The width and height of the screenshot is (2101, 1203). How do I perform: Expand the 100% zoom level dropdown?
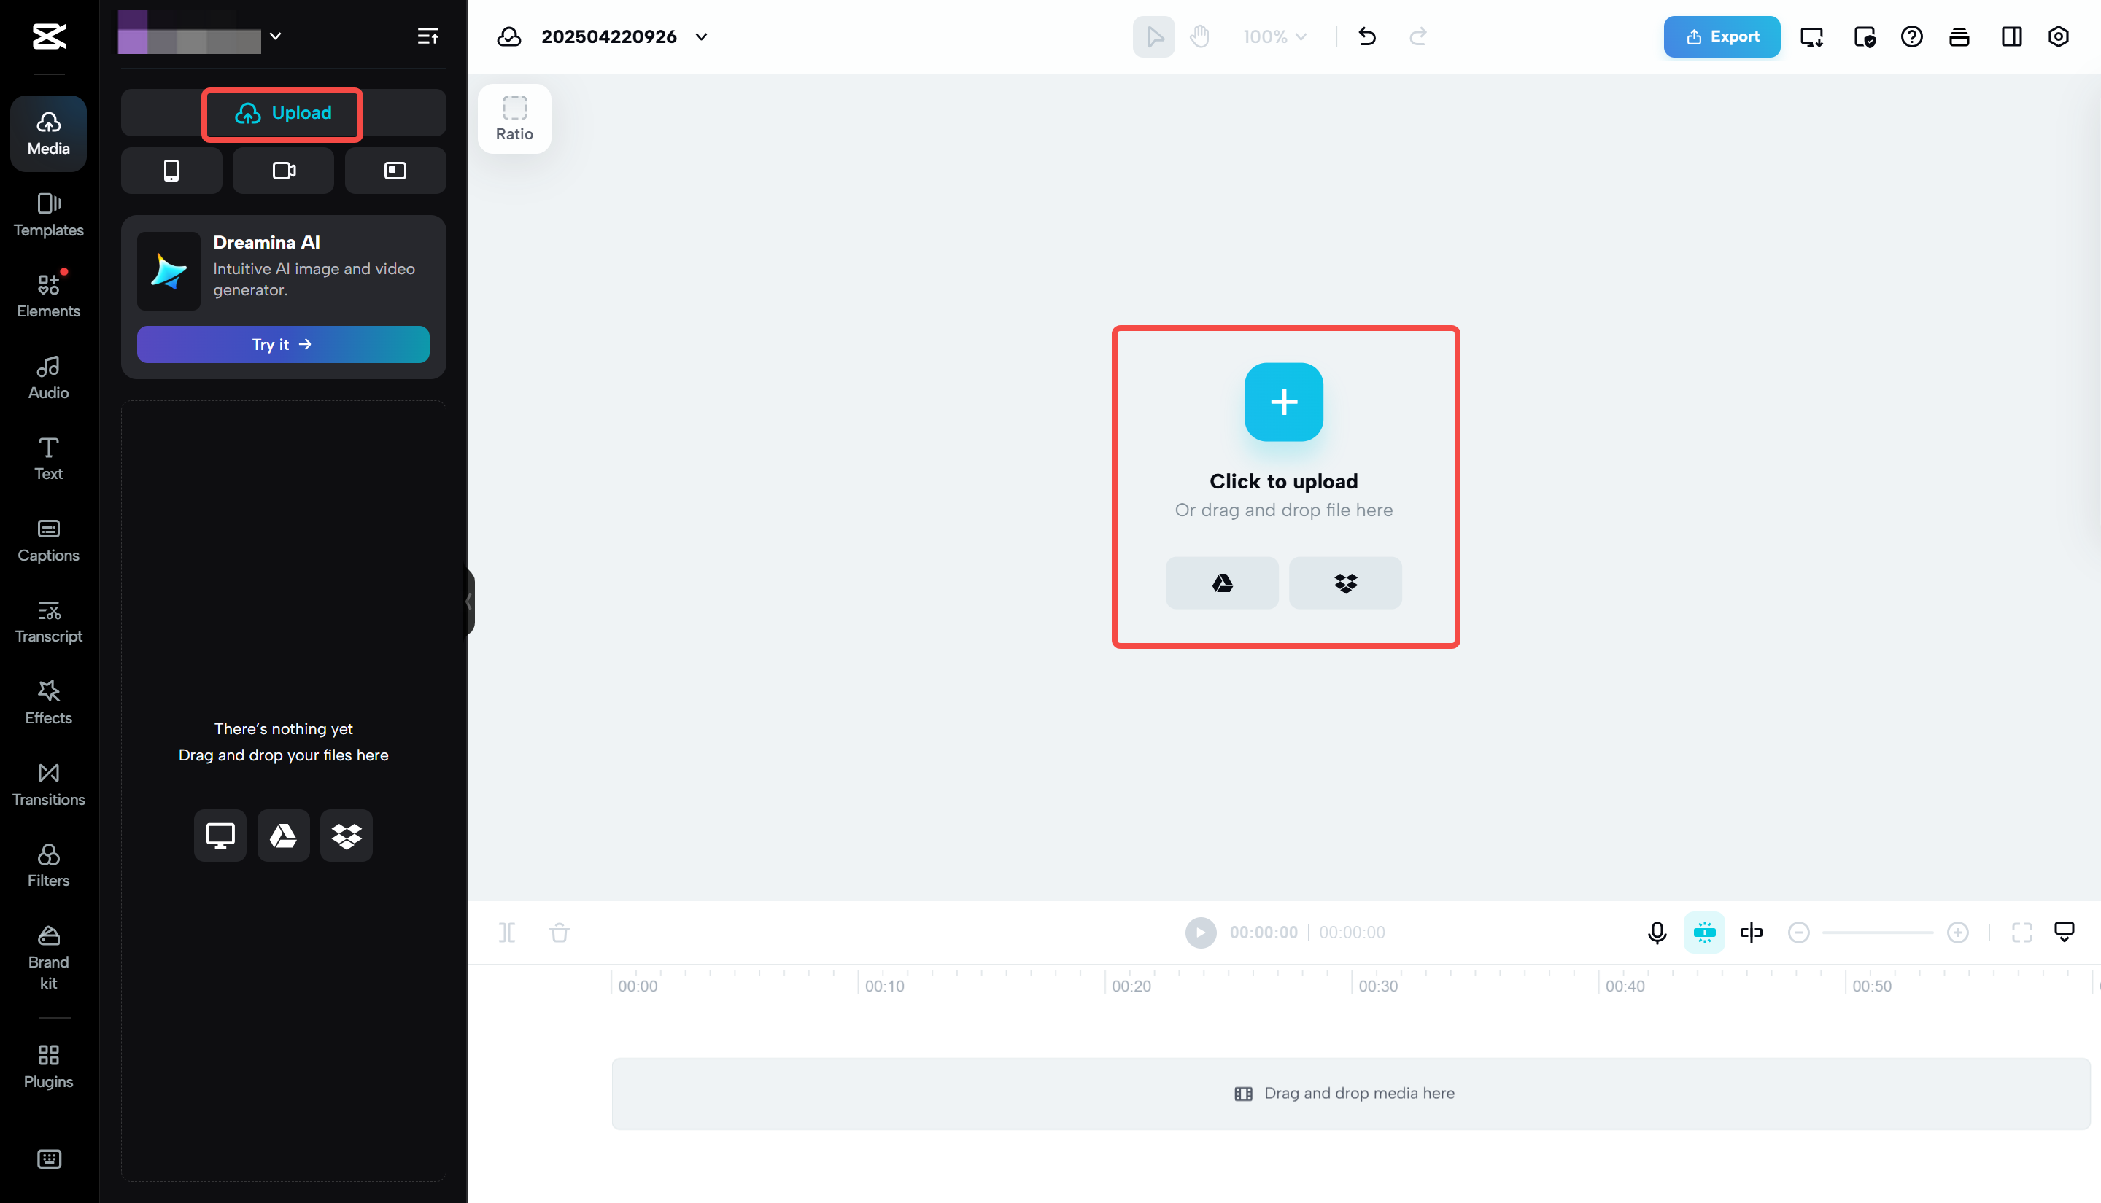click(x=1274, y=36)
